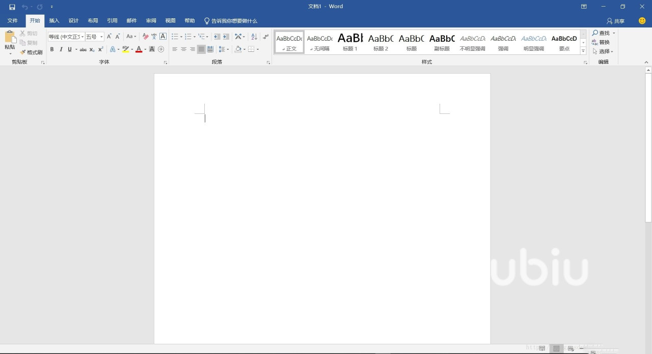Apply superscript formatting
This screenshot has width=652, height=354.
pos(101,49)
